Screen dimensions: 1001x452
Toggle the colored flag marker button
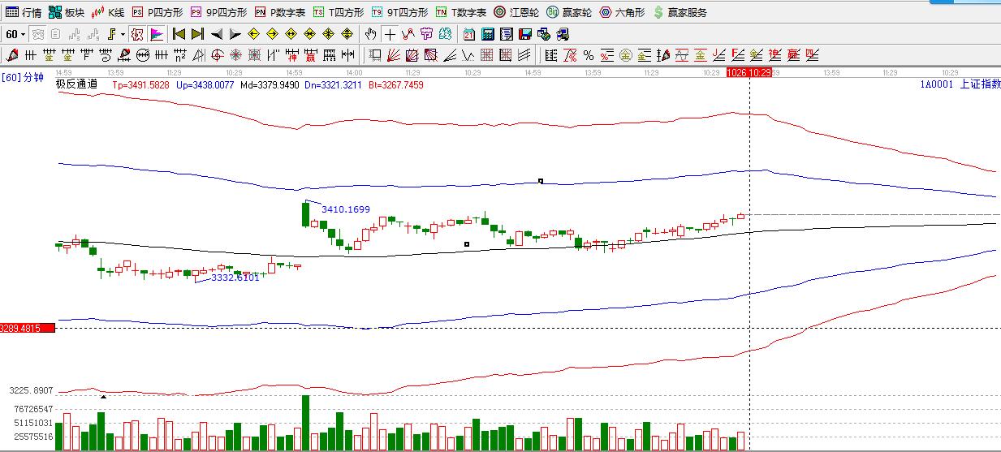click(157, 34)
